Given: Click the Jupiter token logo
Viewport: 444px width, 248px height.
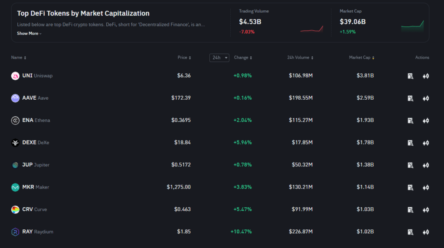Looking at the screenshot, I should point(15,165).
